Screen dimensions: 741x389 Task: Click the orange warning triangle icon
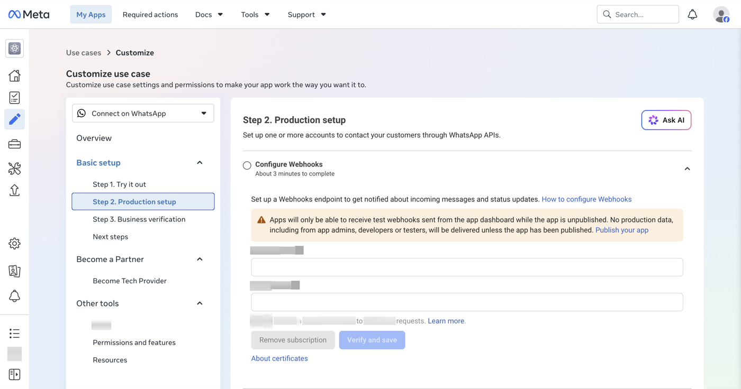(261, 220)
